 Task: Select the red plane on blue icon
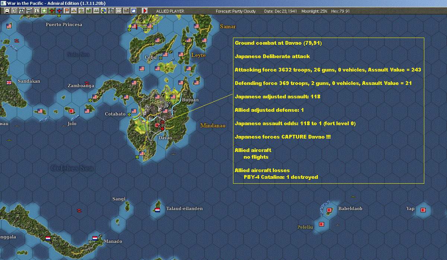pyautogui.click(x=60, y=11)
